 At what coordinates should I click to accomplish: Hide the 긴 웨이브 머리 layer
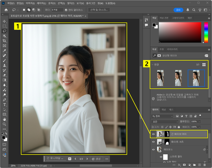click(x=154, y=134)
